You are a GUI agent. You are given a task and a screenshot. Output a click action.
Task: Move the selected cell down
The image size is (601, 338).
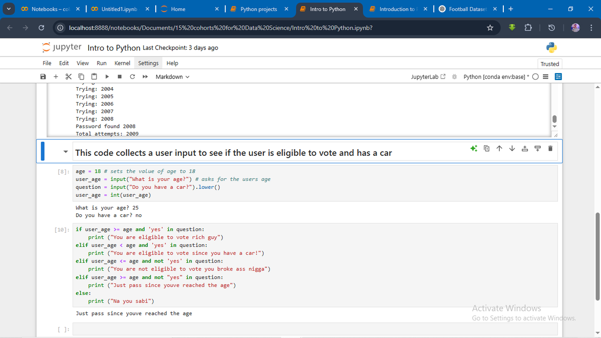pyautogui.click(x=512, y=148)
